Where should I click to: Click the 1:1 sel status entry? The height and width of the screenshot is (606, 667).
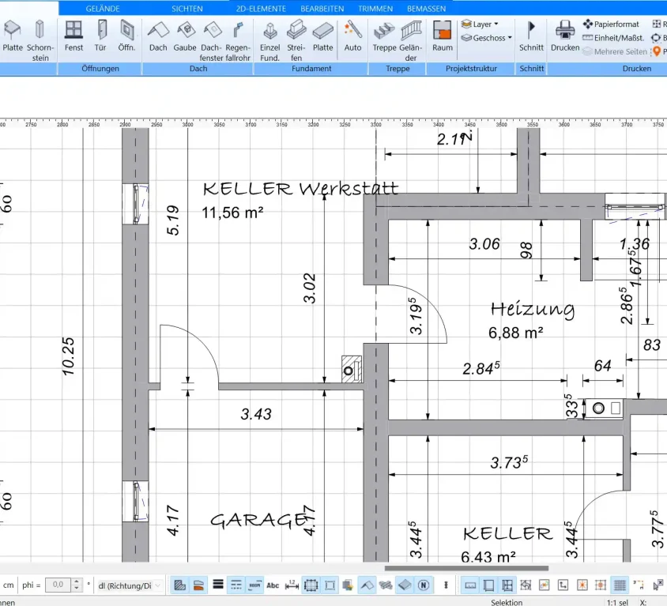pyautogui.click(x=617, y=602)
